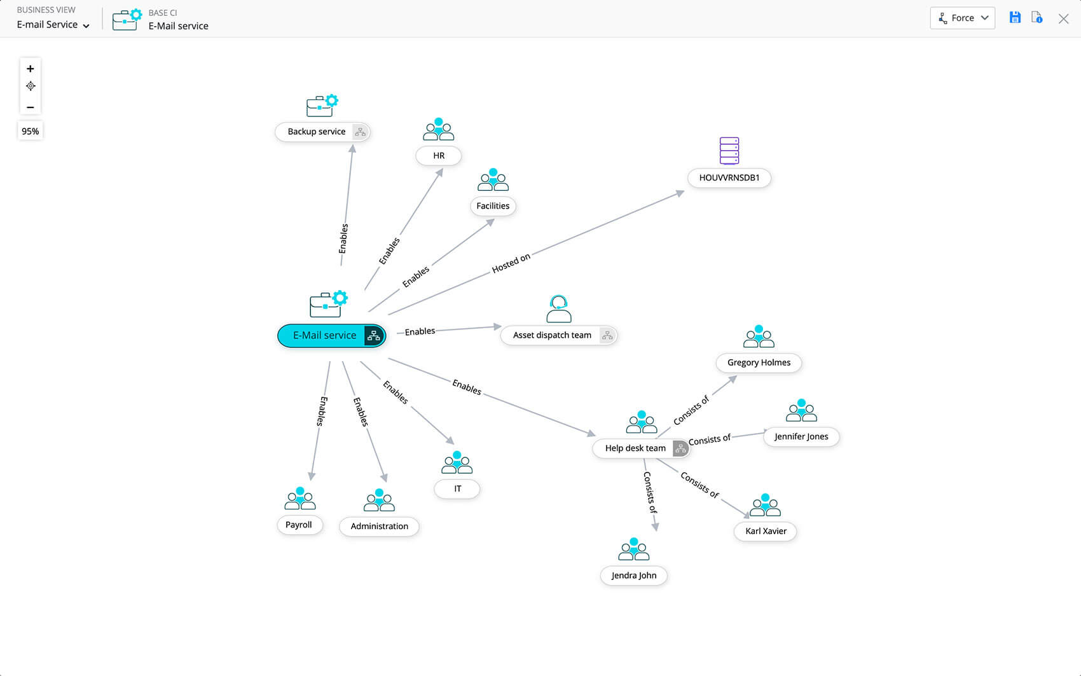
Task: Click the Save view floppy disk icon
Action: [x=1015, y=18]
